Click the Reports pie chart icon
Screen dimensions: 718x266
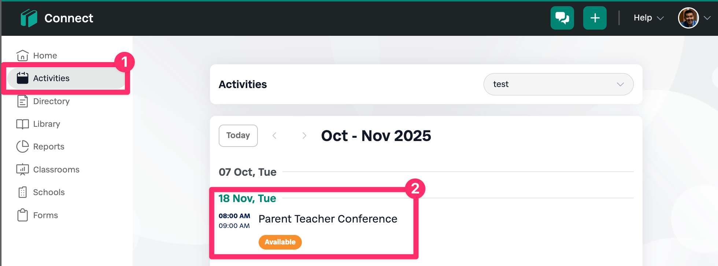(x=22, y=147)
